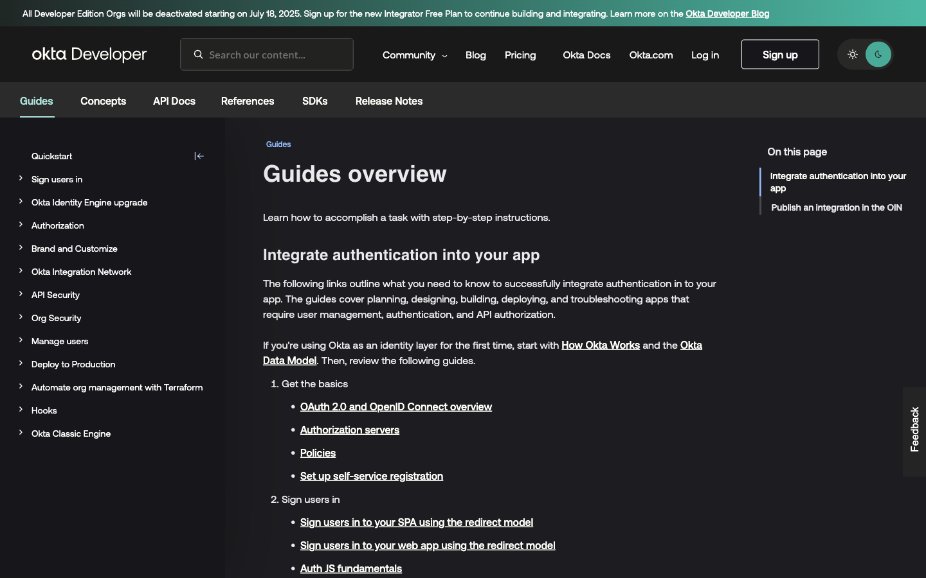Select Org Security in the sidebar
Screen dimensions: 926x578
pyautogui.click(x=57, y=318)
